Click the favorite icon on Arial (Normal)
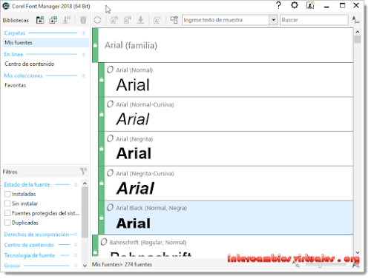The width and height of the screenshot is (371, 279). click(x=110, y=70)
